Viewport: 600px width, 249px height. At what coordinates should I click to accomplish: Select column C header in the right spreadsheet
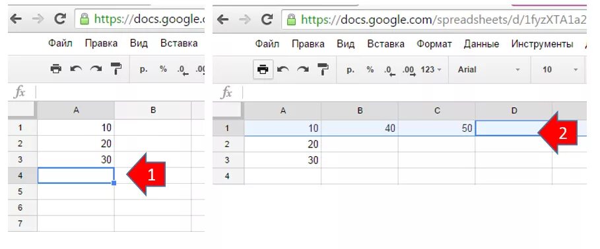[437, 111]
